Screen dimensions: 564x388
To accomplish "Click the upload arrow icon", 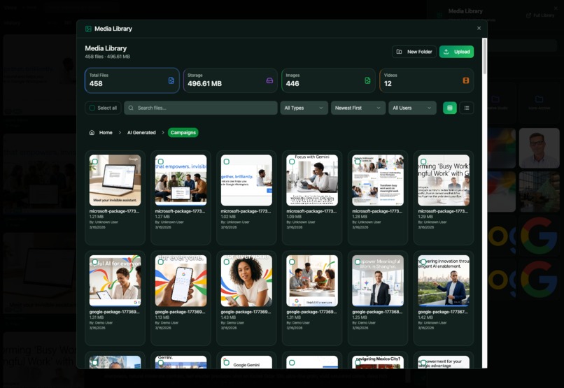I will click(446, 52).
